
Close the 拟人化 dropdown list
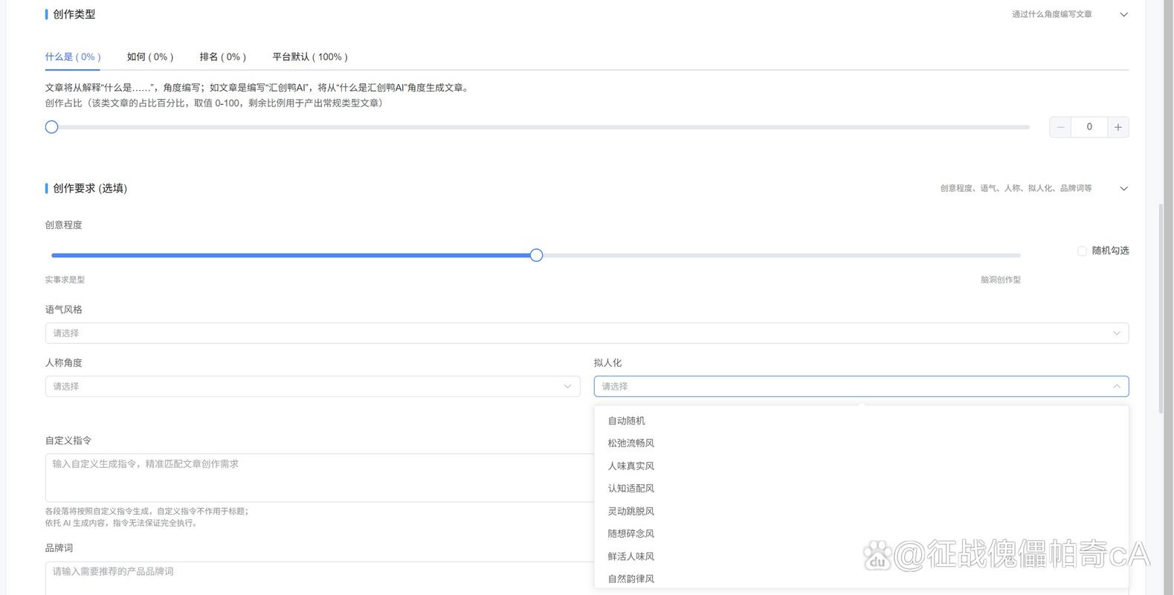(x=1116, y=387)
